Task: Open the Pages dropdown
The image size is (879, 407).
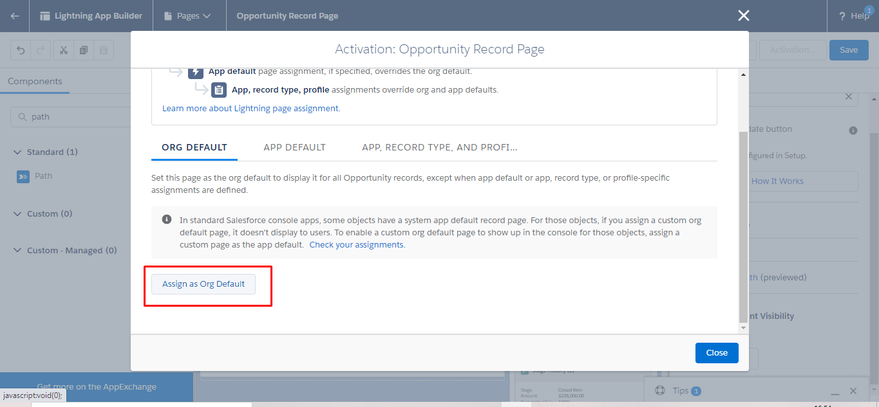Action: (x=188, y=16)
